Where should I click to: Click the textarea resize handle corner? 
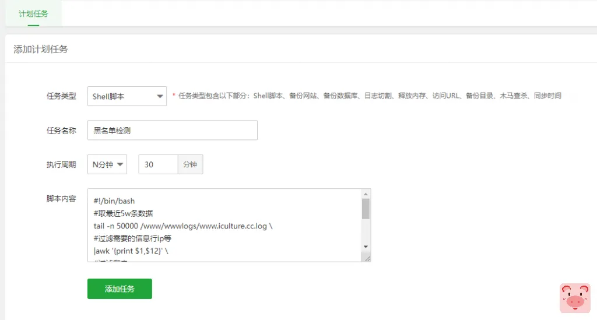[367, 258]
